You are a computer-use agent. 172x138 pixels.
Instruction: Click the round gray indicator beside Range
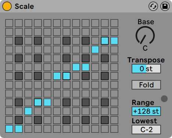pyautogui.click(x=164, y=99)
